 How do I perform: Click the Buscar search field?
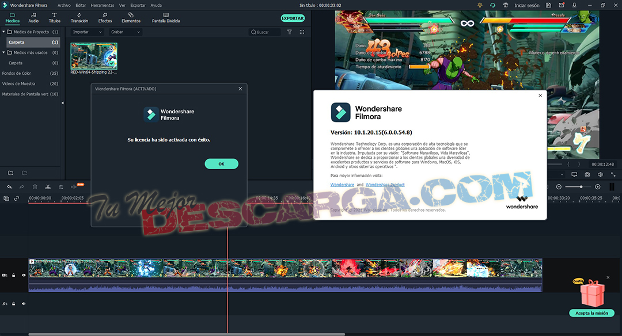point(265,32)
